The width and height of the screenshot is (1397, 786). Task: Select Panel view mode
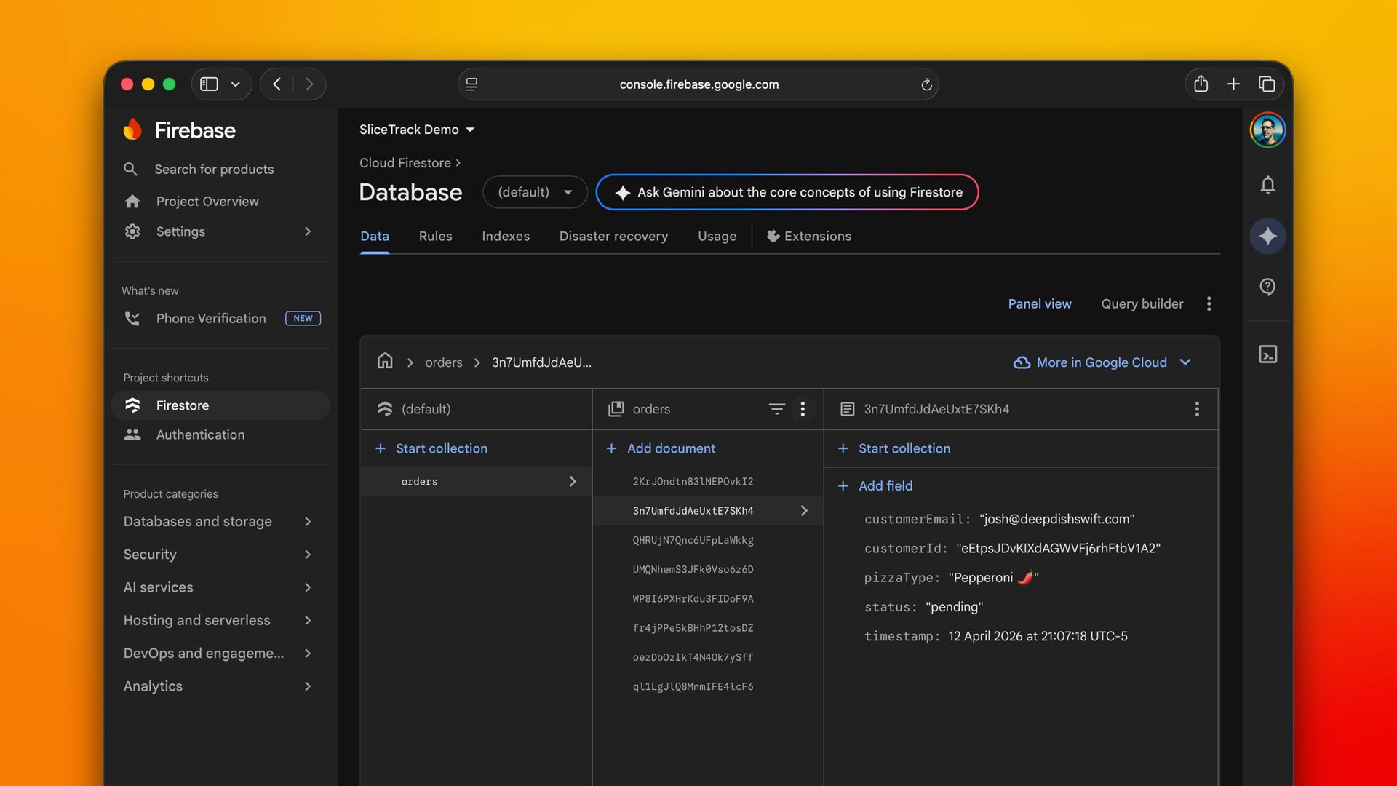1039,303
